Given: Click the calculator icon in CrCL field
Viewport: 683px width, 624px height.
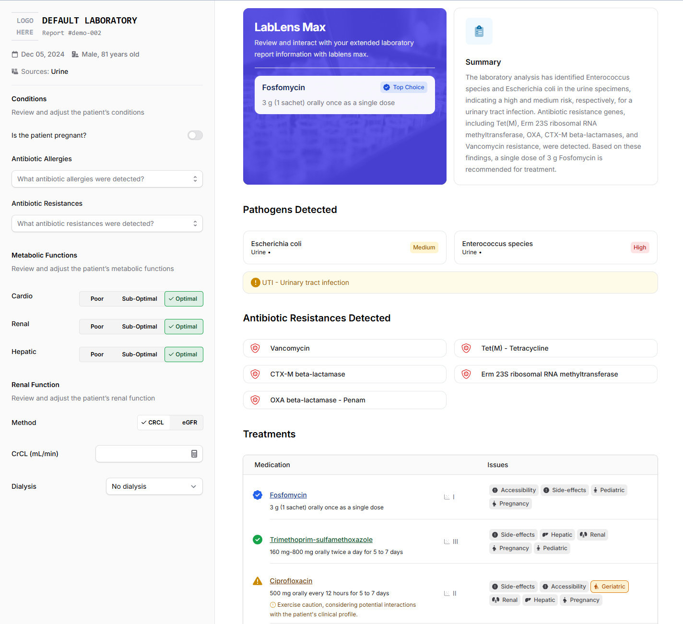Looking at the screenshot, I should tap(194, 454).
